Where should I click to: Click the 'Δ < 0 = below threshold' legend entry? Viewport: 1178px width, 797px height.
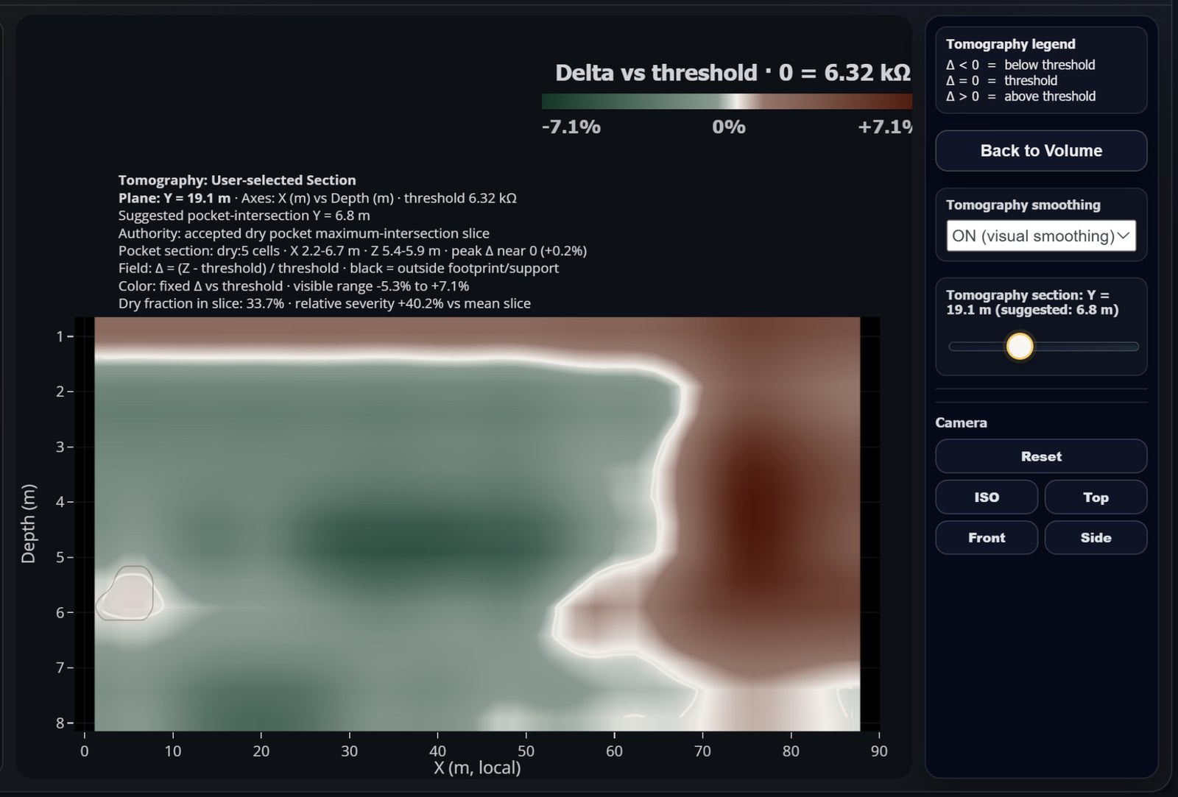point(1020,65)
